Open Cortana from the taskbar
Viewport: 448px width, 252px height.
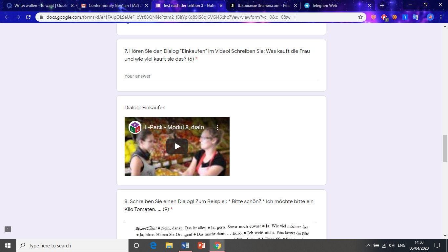pyautogui.click(x=136, y=245)
